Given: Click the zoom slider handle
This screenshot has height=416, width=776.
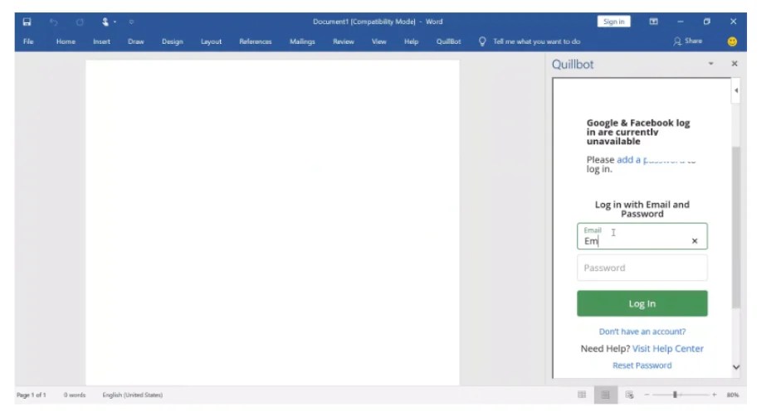Looking at the screenshot, I should pos(675,394).
